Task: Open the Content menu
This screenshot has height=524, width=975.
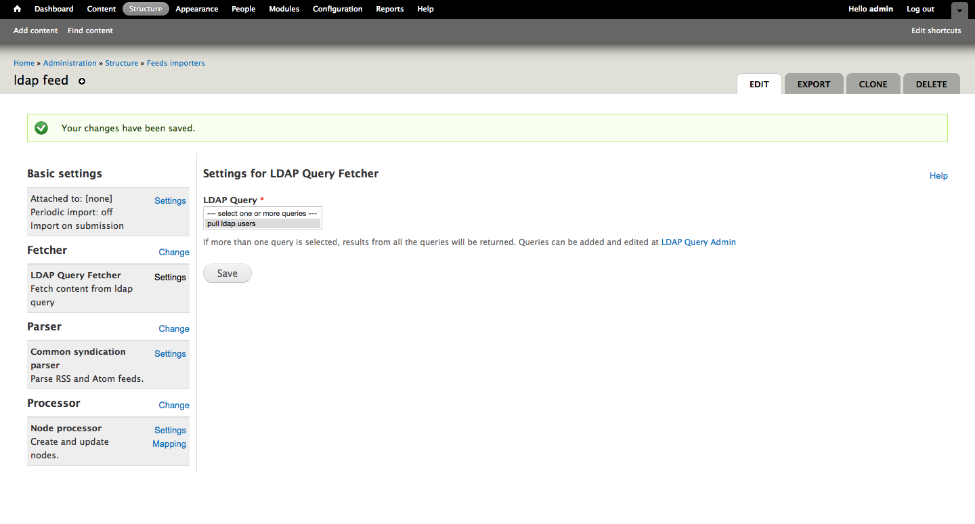Action: point(102,9)
